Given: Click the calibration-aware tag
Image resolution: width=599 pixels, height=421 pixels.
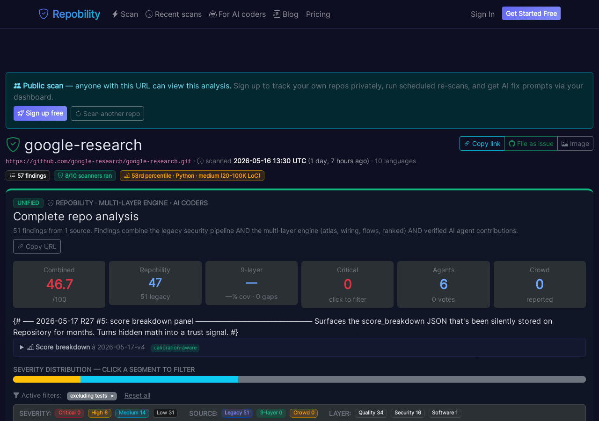Looking at the screenshot, I should point(175,348).
